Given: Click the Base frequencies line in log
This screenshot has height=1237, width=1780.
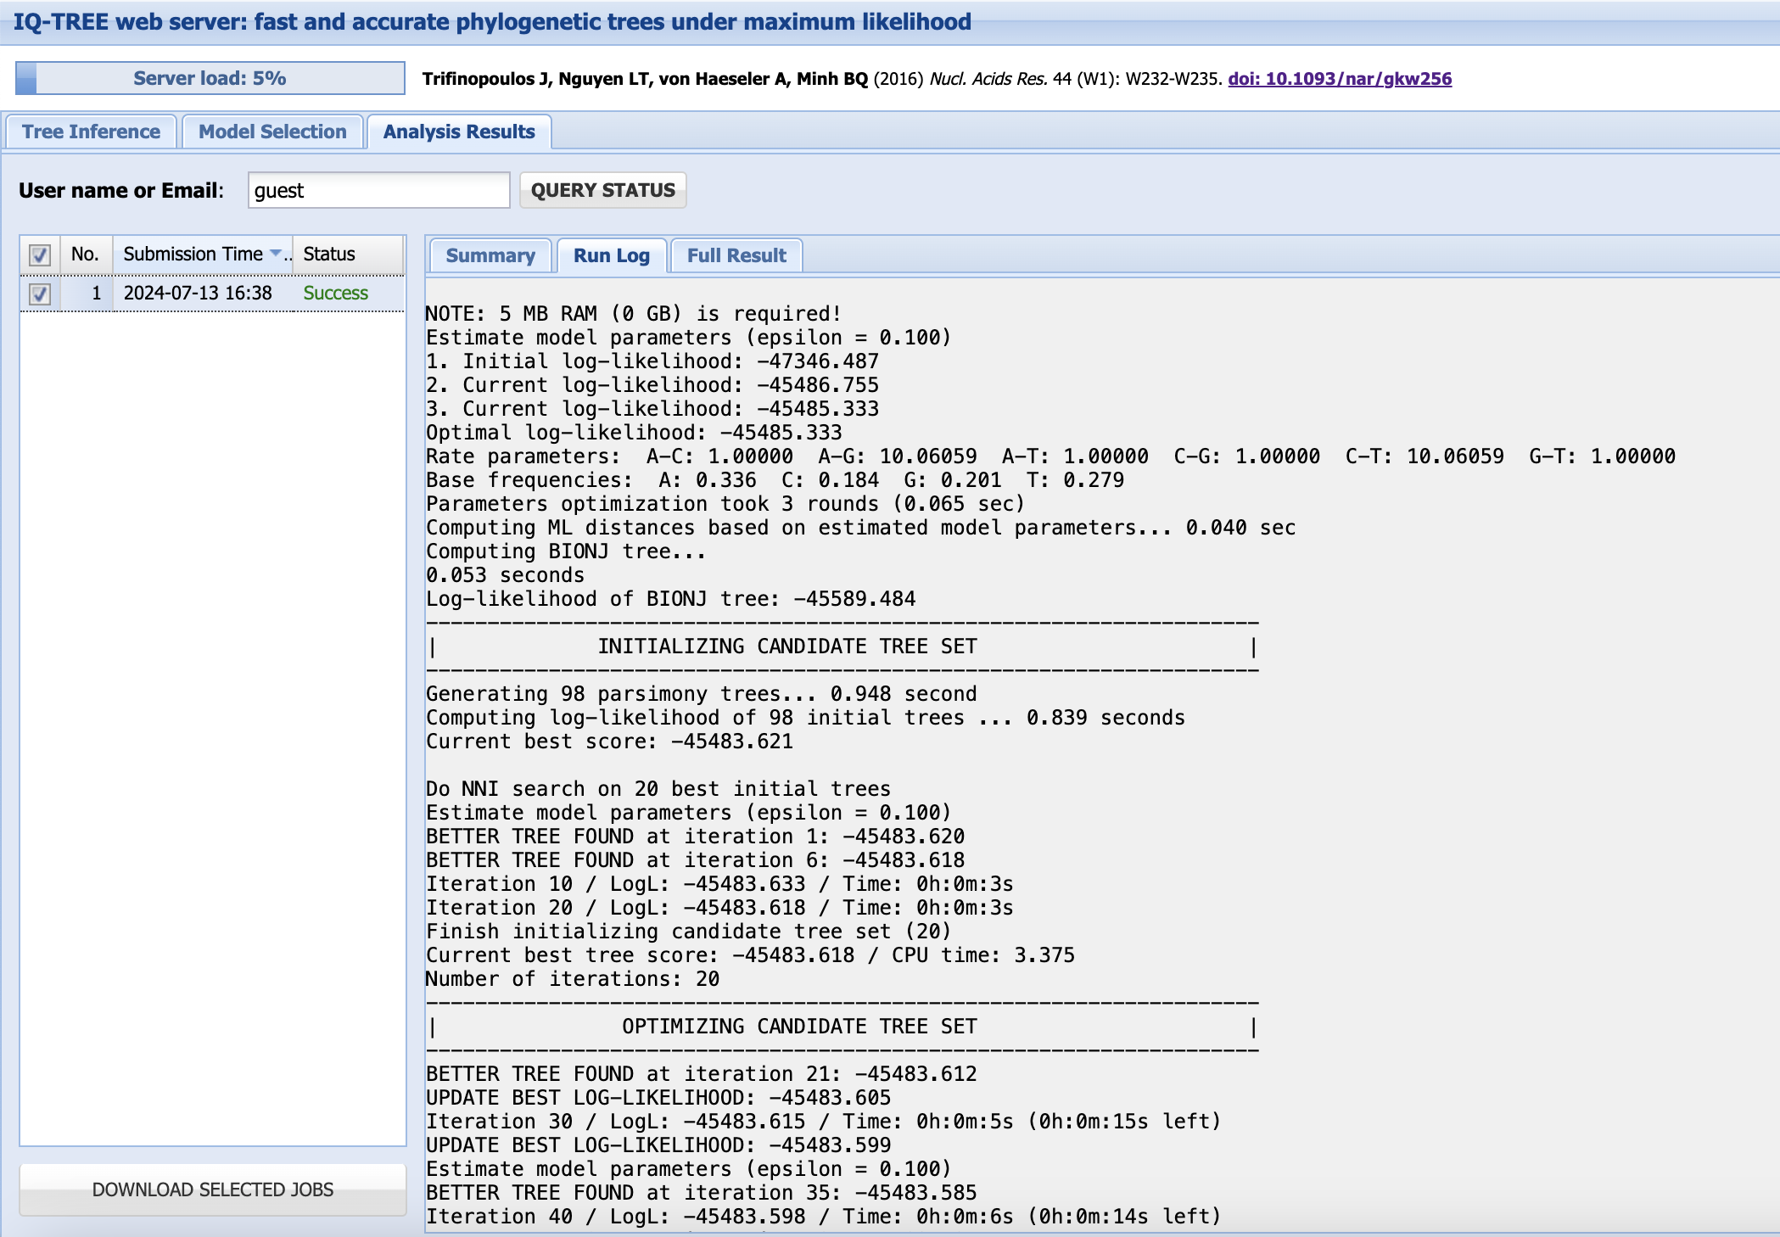Looking at the screenshot, I should [775, 480].
